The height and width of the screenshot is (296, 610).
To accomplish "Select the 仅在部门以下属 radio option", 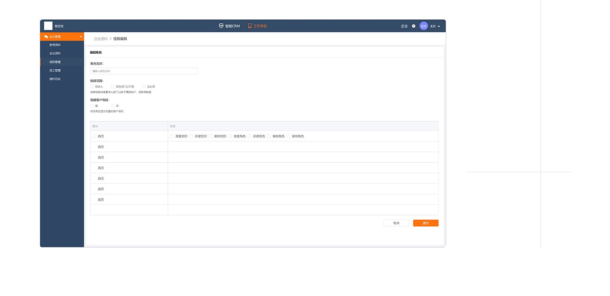I will coord(113,87).
